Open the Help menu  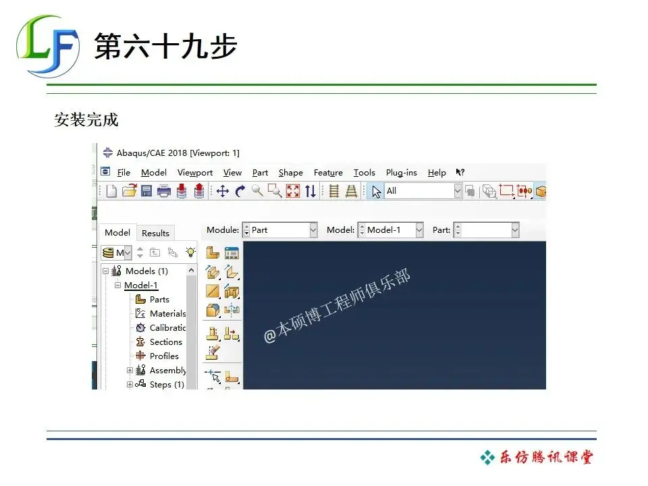437,173
